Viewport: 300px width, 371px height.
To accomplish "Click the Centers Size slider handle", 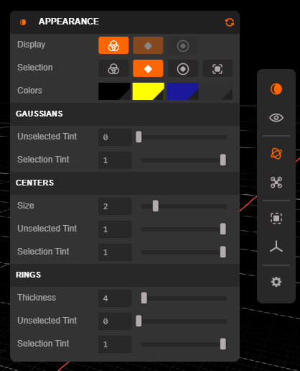I will 156,206.
